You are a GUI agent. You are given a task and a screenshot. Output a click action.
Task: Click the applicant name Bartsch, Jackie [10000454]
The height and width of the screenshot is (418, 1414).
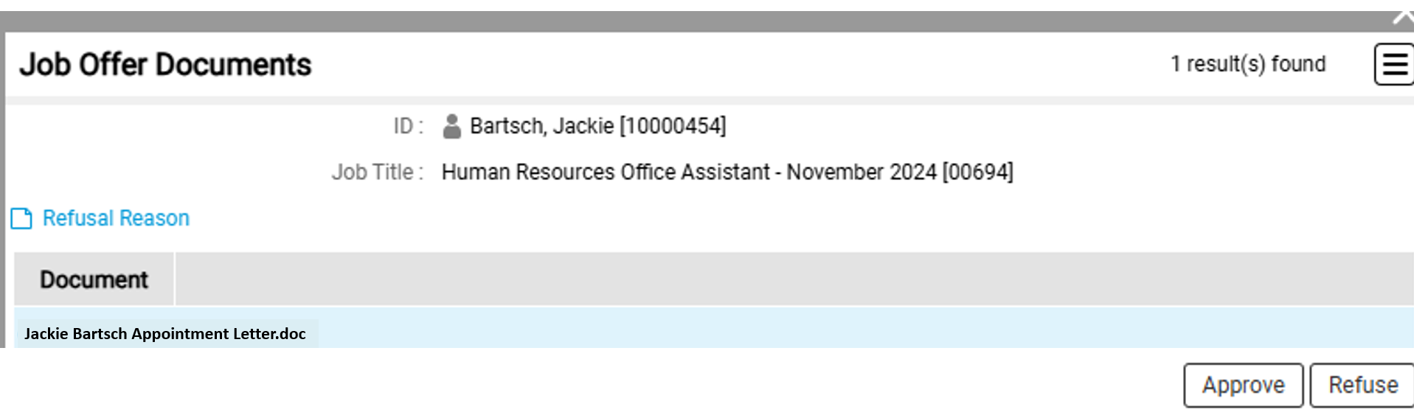coord(597,126)
